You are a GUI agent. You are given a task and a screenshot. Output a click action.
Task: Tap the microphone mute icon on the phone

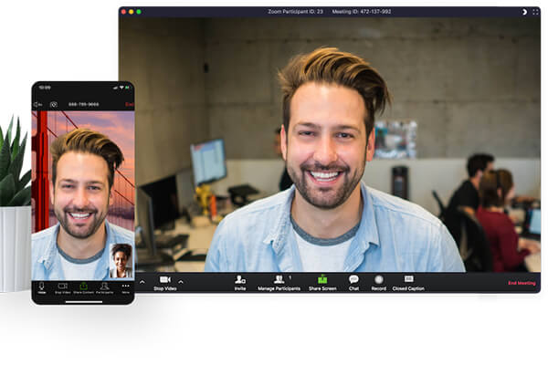tap(42, 287)
